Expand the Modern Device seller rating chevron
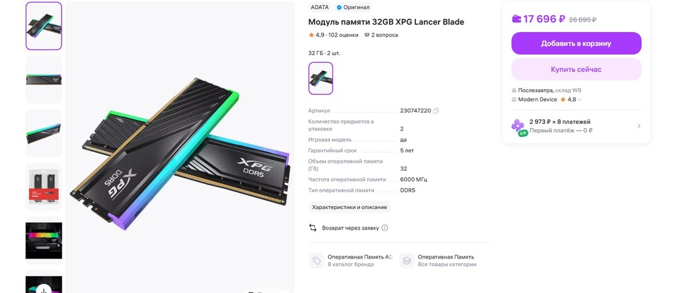The height and width of the screenshot is (293, 685). tap(579, 100)
